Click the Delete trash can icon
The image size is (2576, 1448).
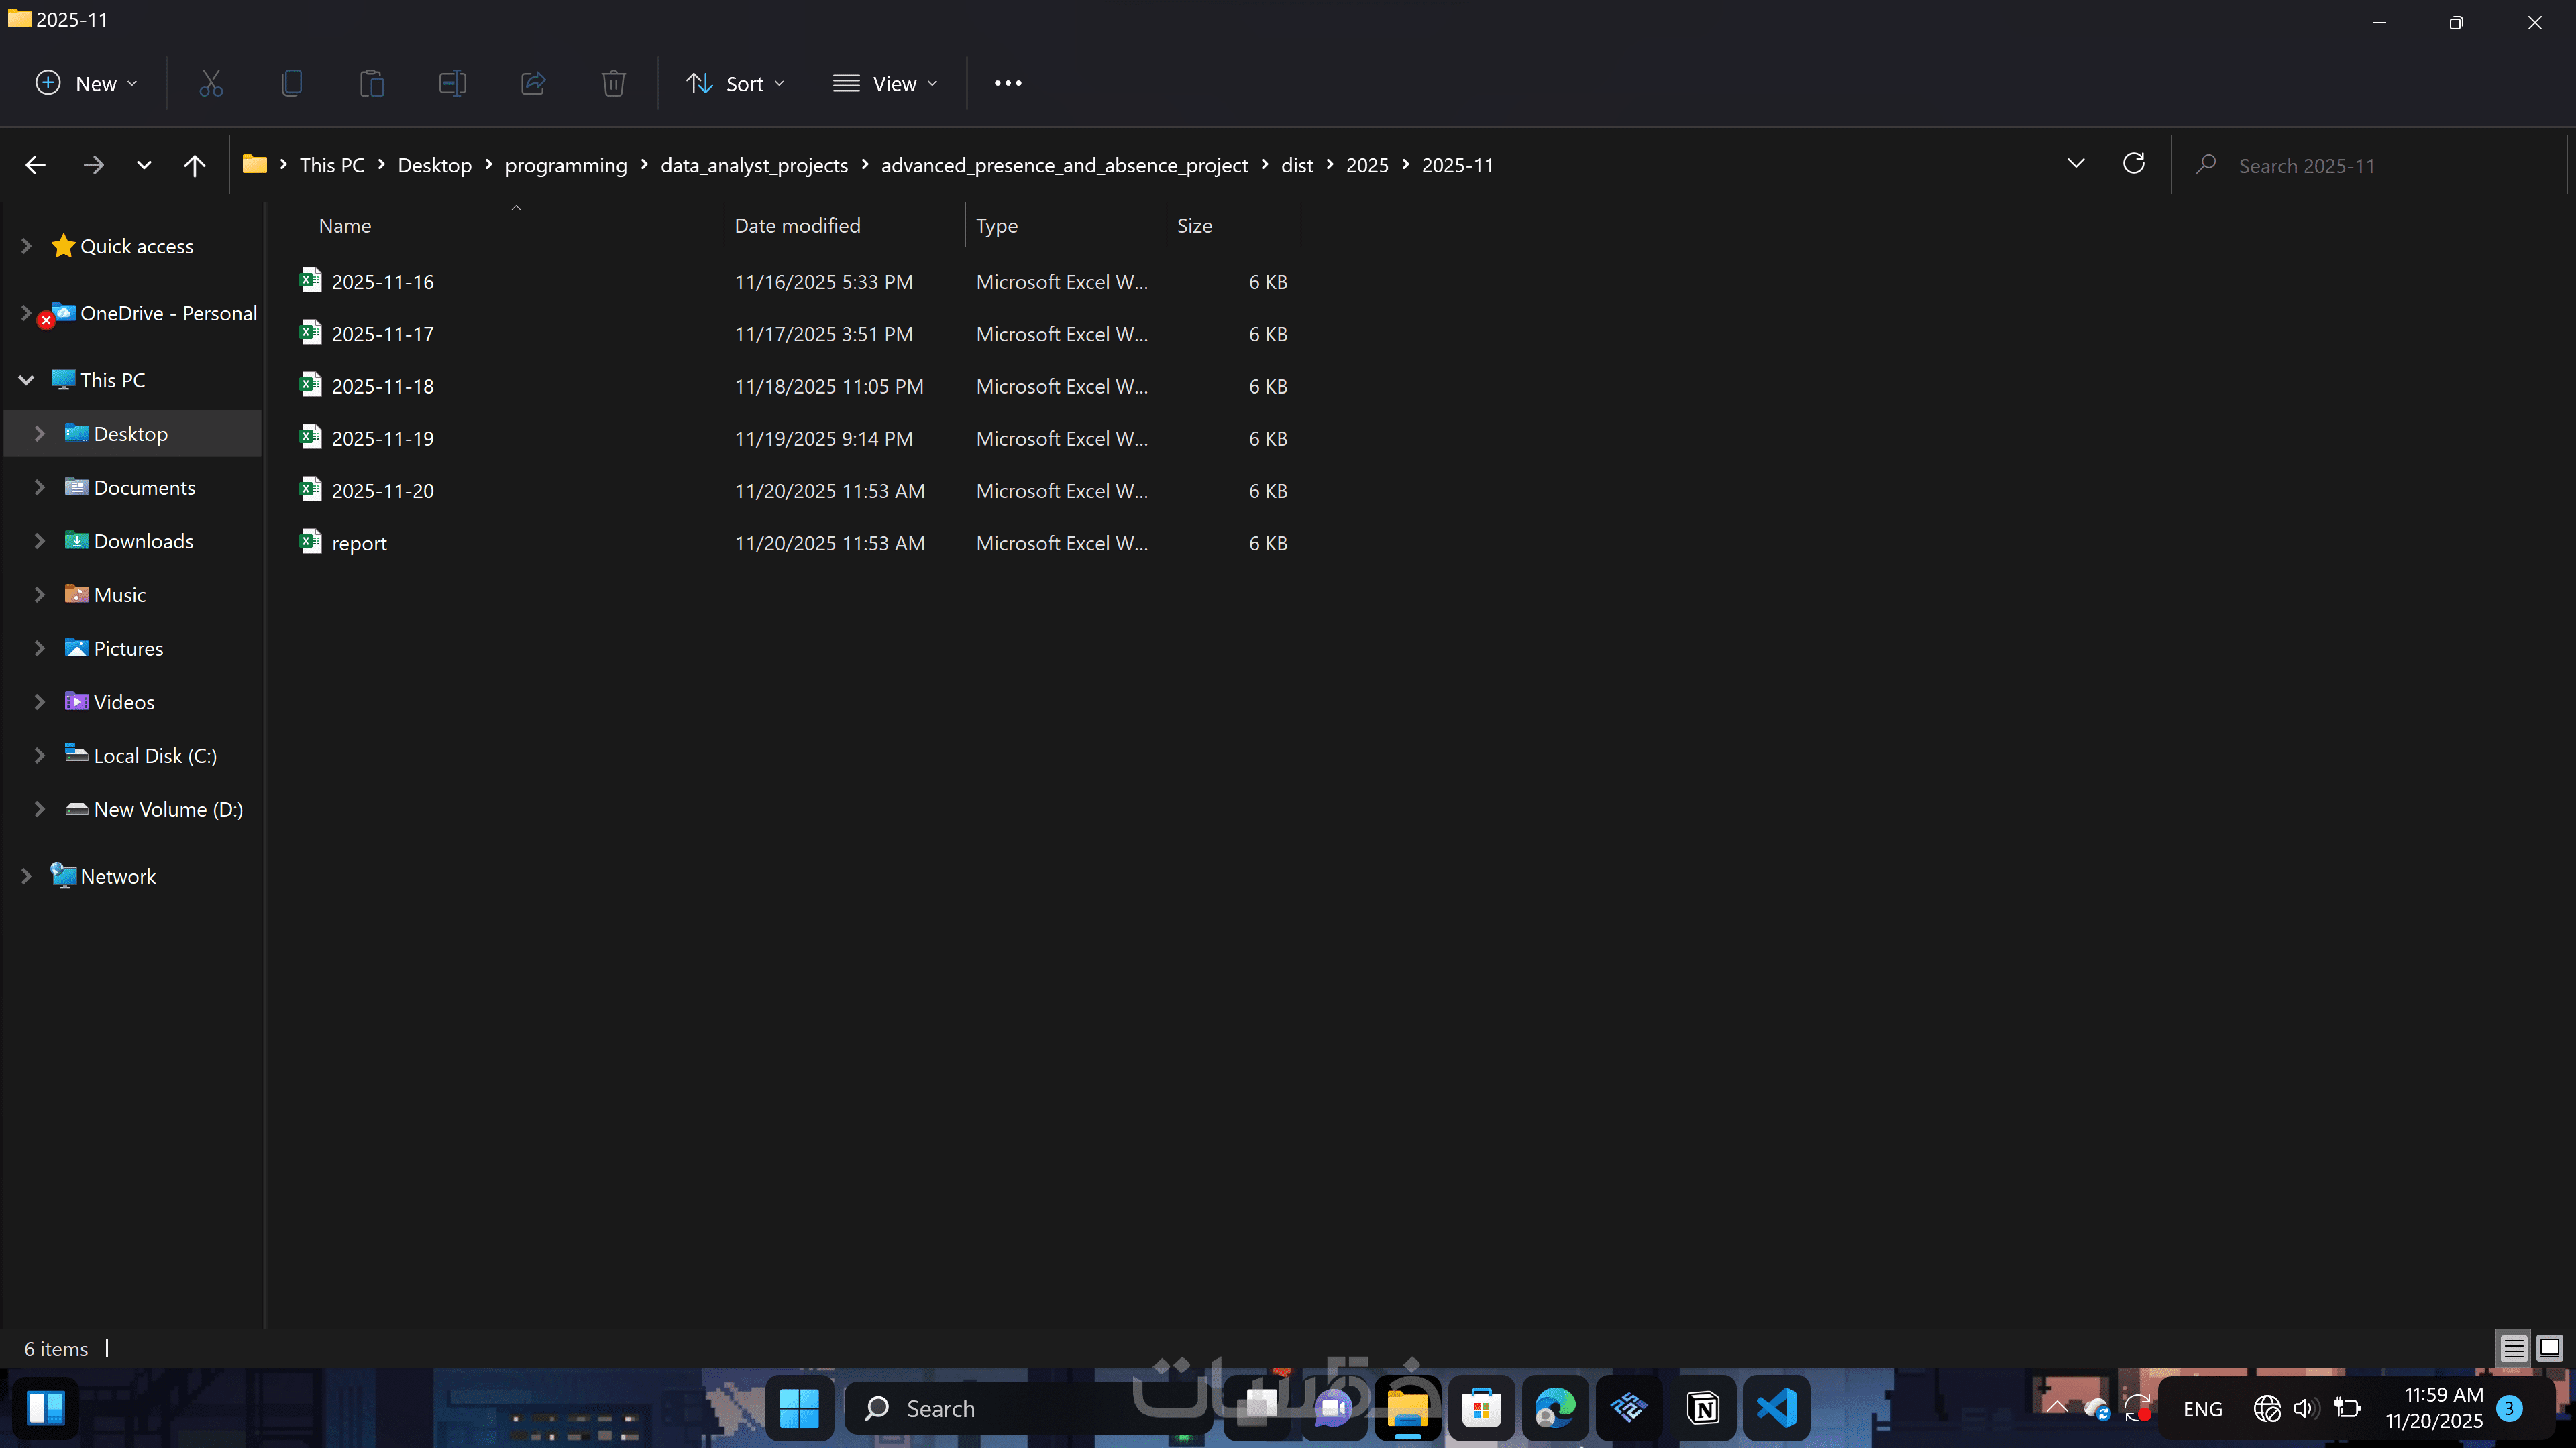pyautogui.click(x=613, y=83)
